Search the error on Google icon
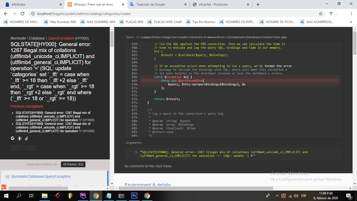Screen dimensions: 357x201 [x=12, y=138]
